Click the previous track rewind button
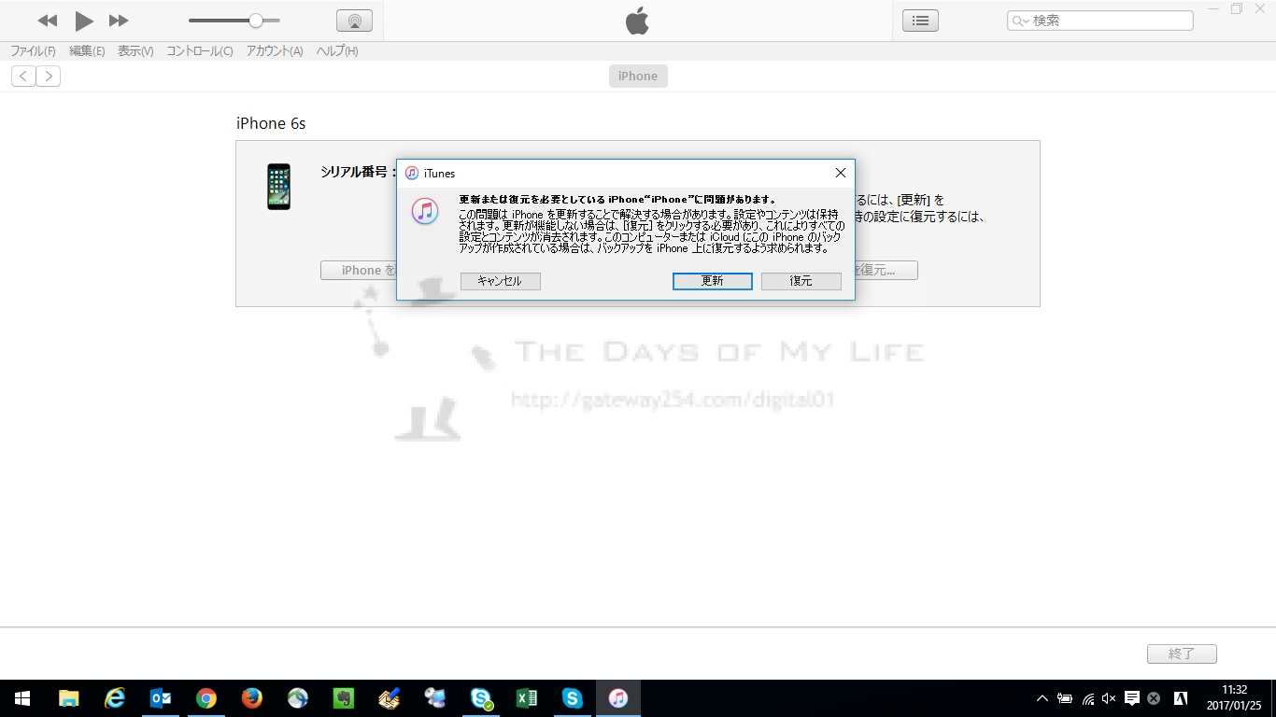This screenshot has width=1276, height=717. tap(48, 21)
